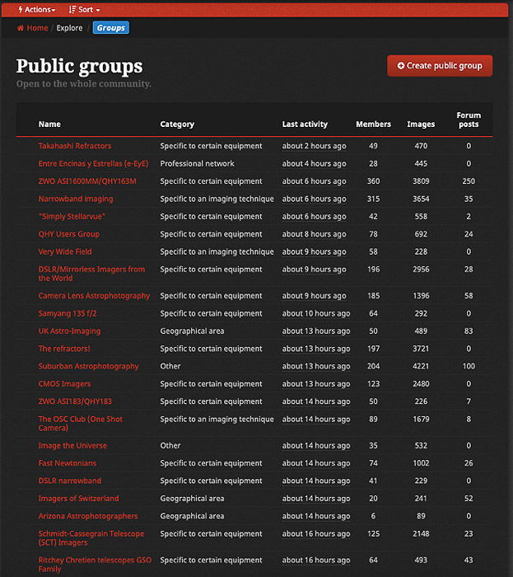Image resolution: width=513 pixels, height=577 pixels.
Task: Click the lightning bolt Actions icon
Action: (20, 10)
